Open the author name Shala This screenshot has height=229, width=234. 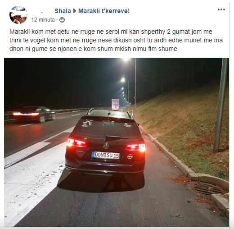point(63,11)
